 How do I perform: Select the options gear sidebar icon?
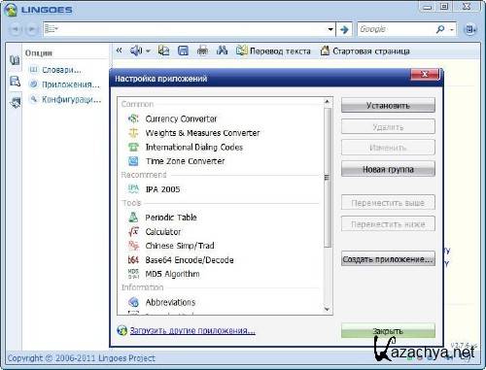coord(16,102)
